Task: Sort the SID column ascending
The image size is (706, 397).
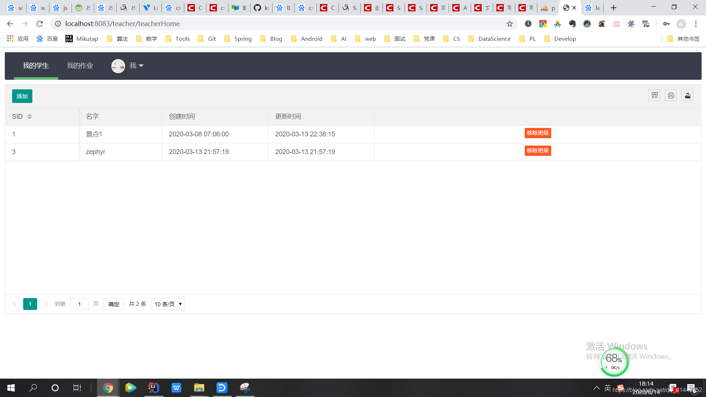Action: pos(29,115)
